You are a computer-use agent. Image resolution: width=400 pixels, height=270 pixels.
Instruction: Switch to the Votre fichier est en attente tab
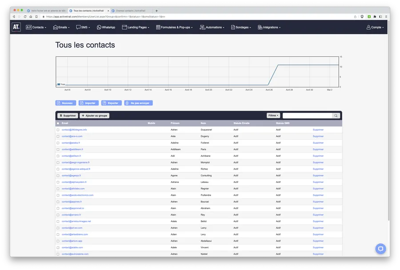47,11
